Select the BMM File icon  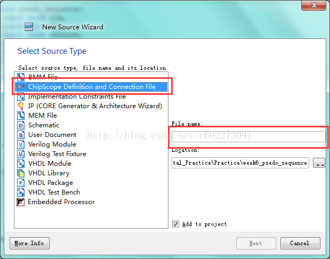(21, 77)
